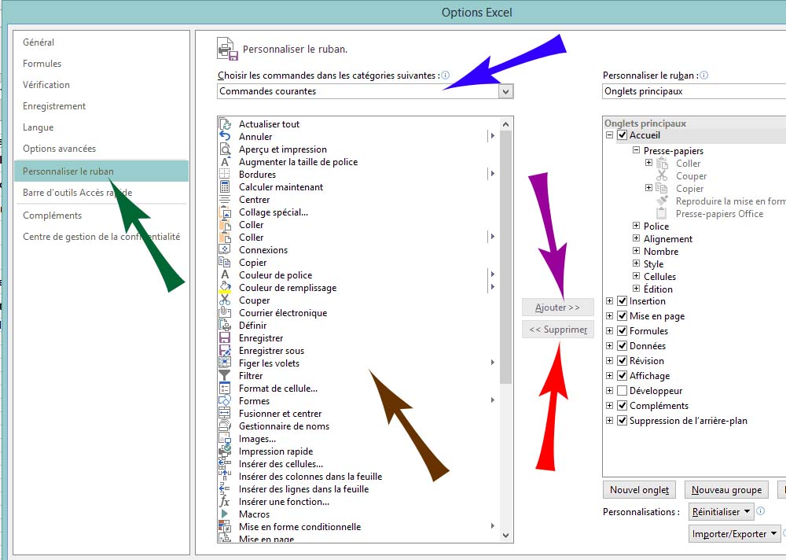This screenshot has width=786, height=560.
Task: Uncheck the Affichage checkbox
Action: click(622, 376)
